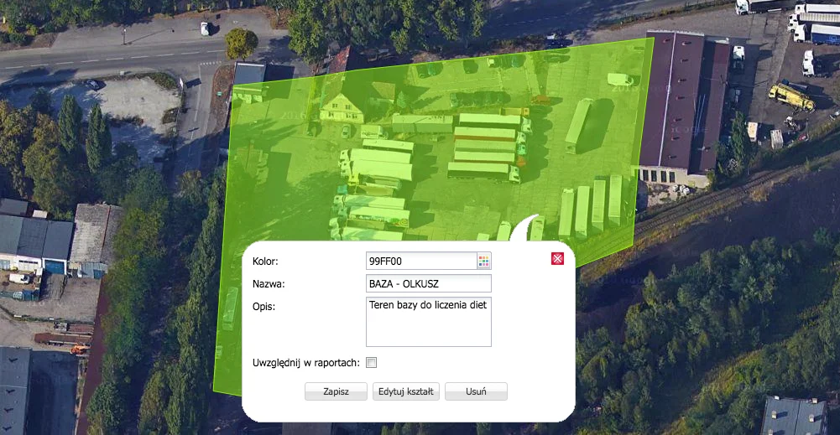
Task: Enable Uwzględnij w raportach checkbox
Action: (371, 363)
